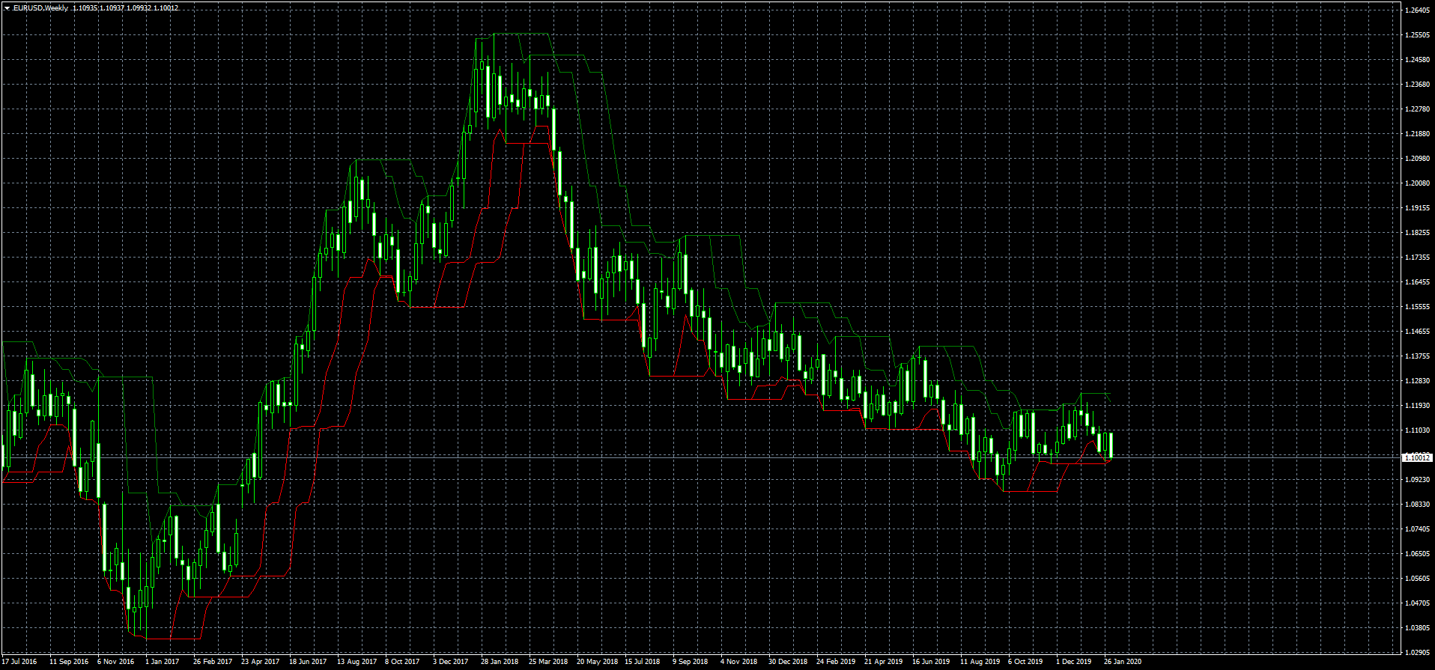The height and width of the screenshot is (670, 1435).
Task: Click the 6 Oct 2019 date label
Action: [1025, 662]
